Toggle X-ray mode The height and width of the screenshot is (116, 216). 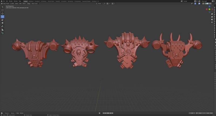[x=203, y=4]
